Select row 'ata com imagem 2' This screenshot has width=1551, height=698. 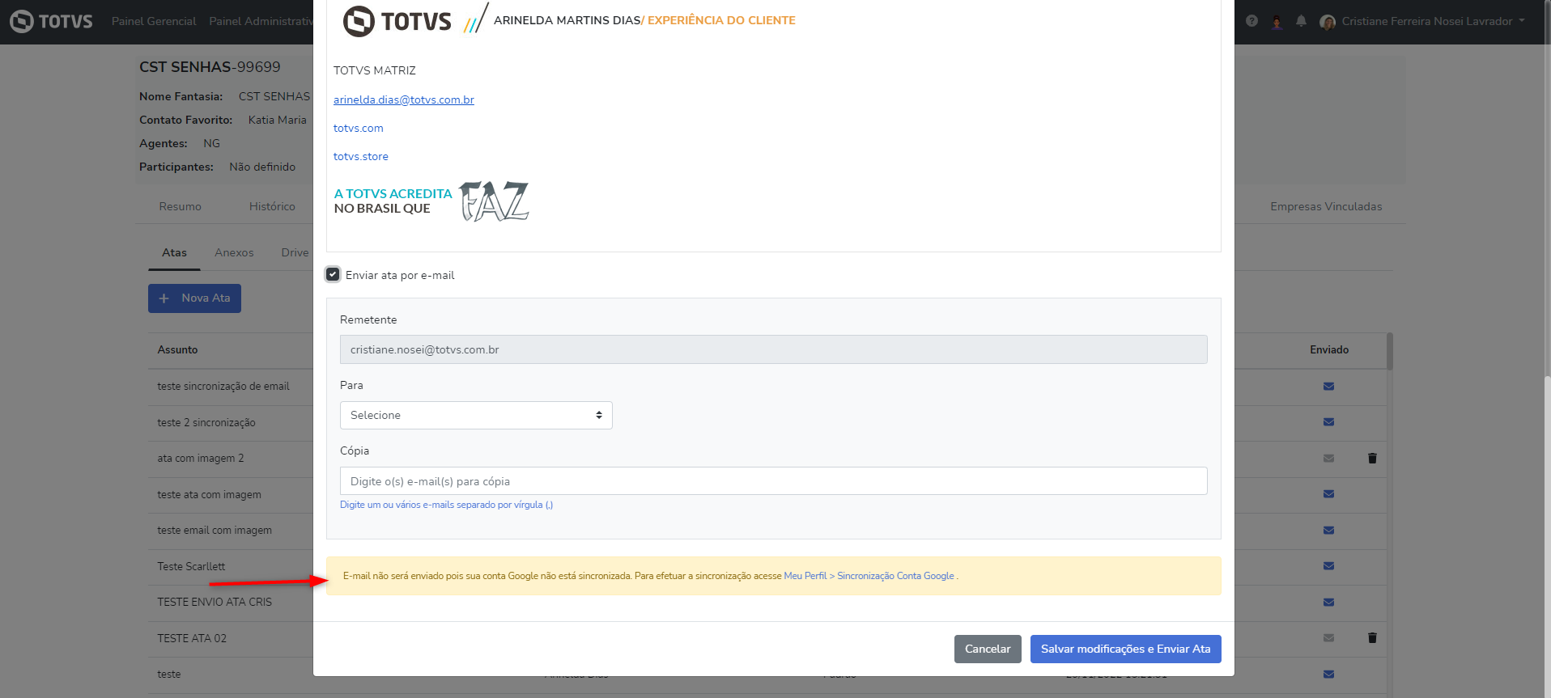click(x=201, y=459)
